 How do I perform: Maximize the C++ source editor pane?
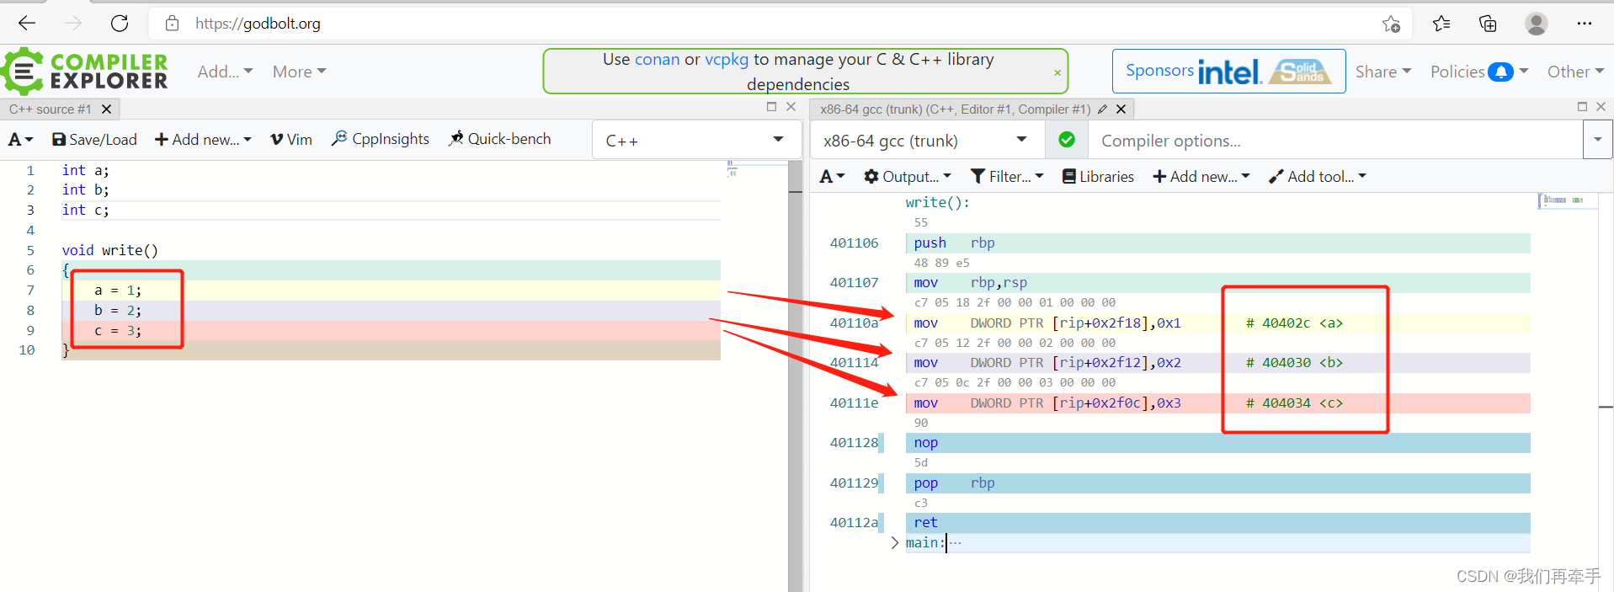(x=771, y=107)
